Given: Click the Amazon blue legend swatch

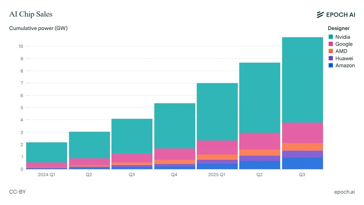Looking at the screenshot, I should tap(331, 66).
